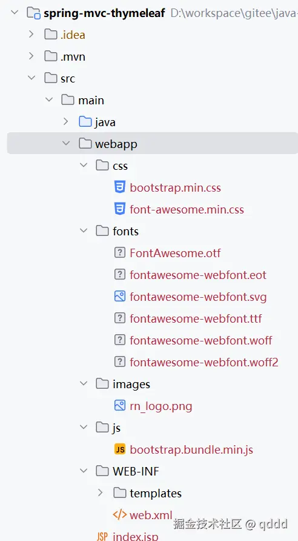The height and width of the screenshot is (541, 298).
Task: Click the blue java source folder icon
Action: (x=85, y=122)
